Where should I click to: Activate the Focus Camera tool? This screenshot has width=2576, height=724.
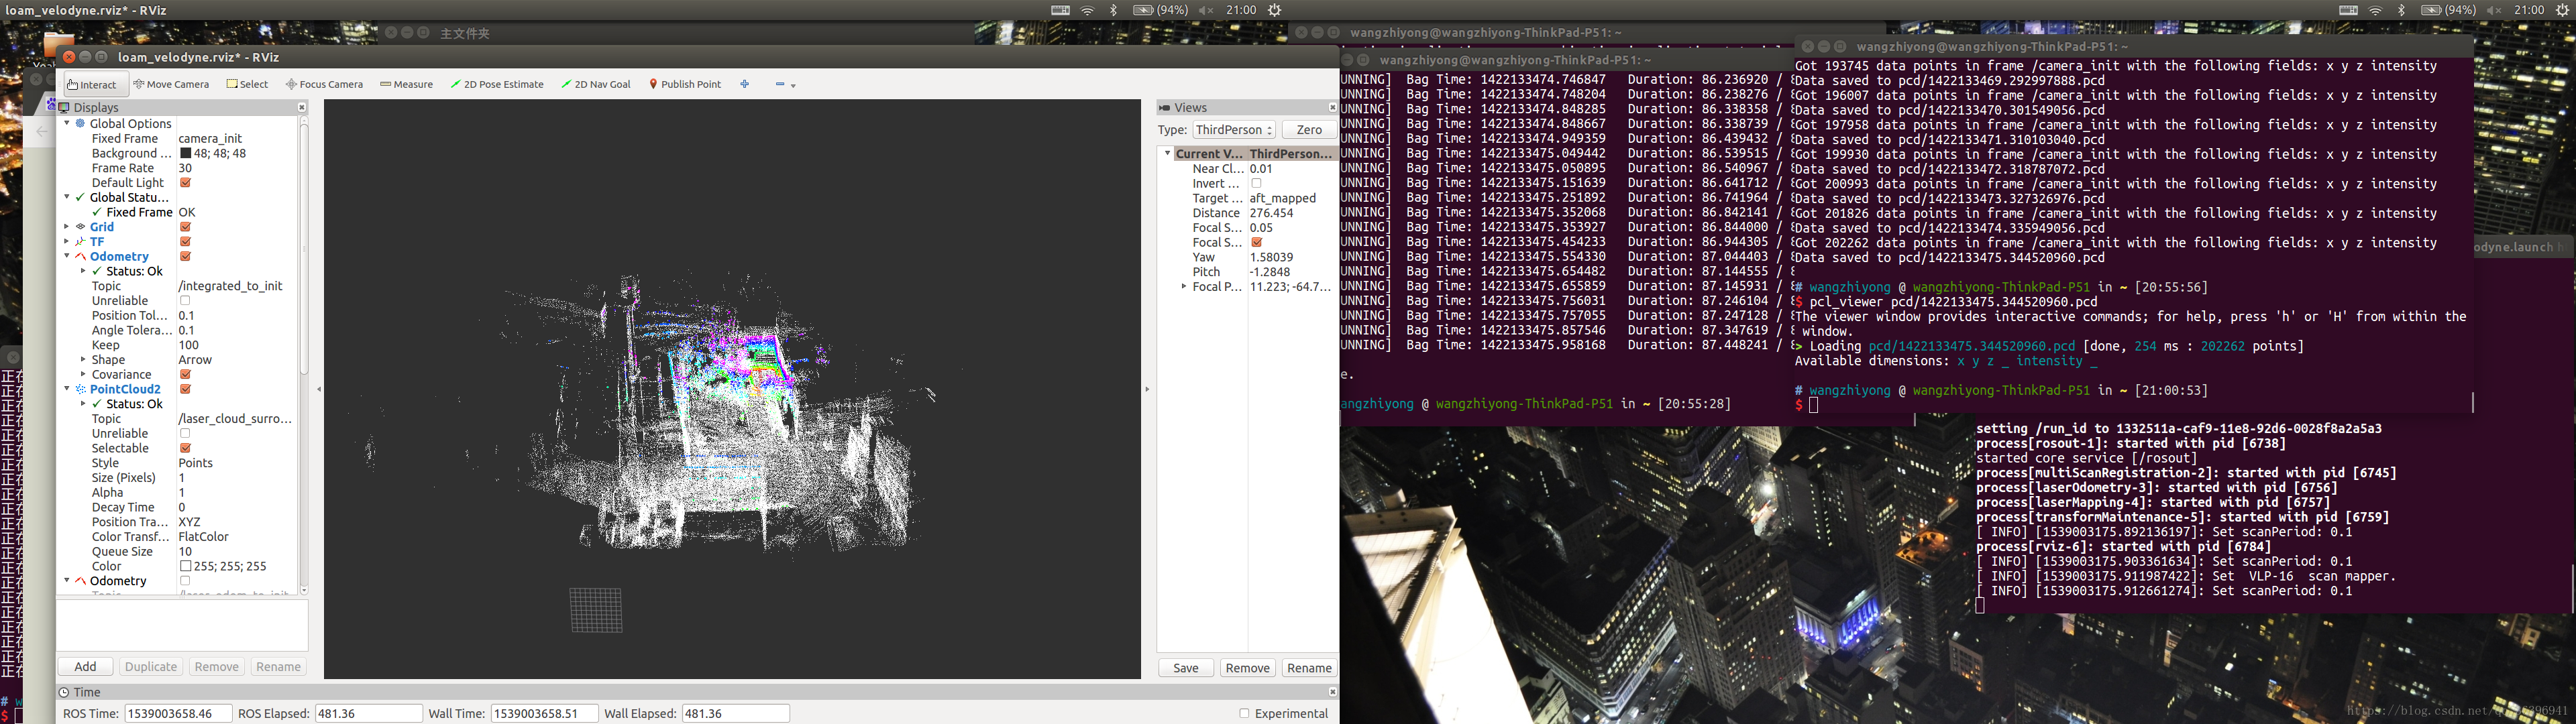(324, 84)
